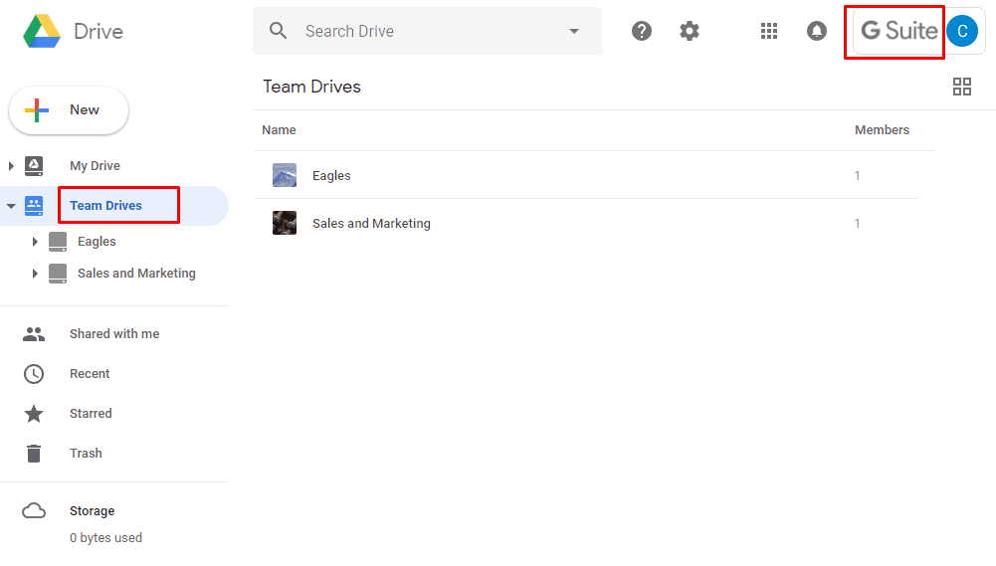Open Sales and Marketing in sidebar tree
The width and height of the screenshot is (996, 566).
click(136, 274)
